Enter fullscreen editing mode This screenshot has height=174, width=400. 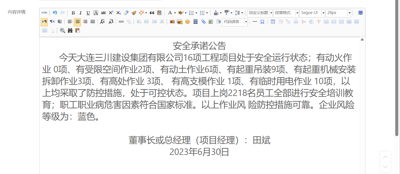tap(360, 13)
